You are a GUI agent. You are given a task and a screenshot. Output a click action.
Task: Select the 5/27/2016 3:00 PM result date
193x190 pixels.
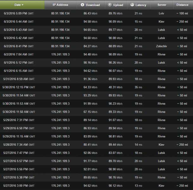click(19, 186)
